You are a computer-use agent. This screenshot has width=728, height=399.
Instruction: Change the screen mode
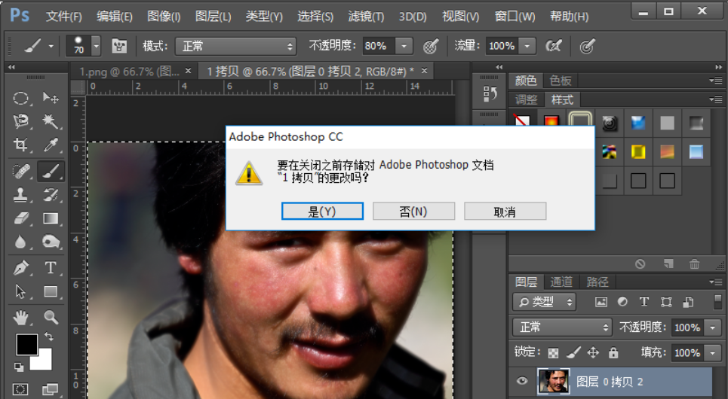pyautogui.click(x=50, y=389)
